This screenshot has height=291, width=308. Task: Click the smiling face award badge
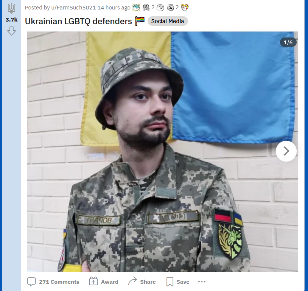click(x=160, y=8)
